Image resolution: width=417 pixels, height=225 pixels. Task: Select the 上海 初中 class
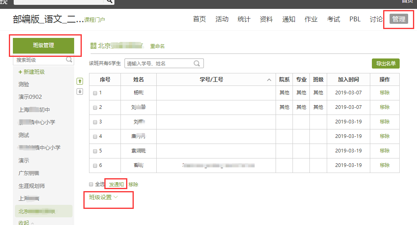pos(34,110)
